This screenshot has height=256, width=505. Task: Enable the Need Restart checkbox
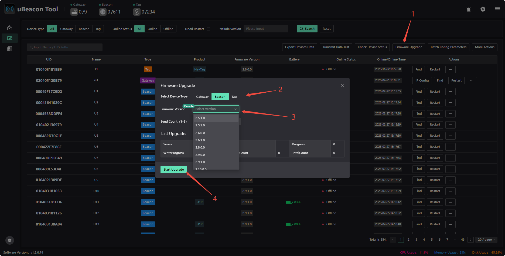[x=208, y=29]
